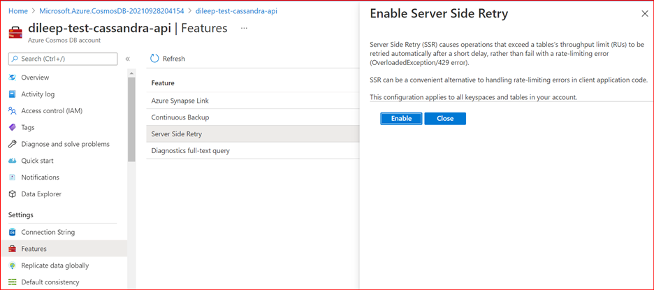
Task: Open Tags menu item
Action: [28, 128]
